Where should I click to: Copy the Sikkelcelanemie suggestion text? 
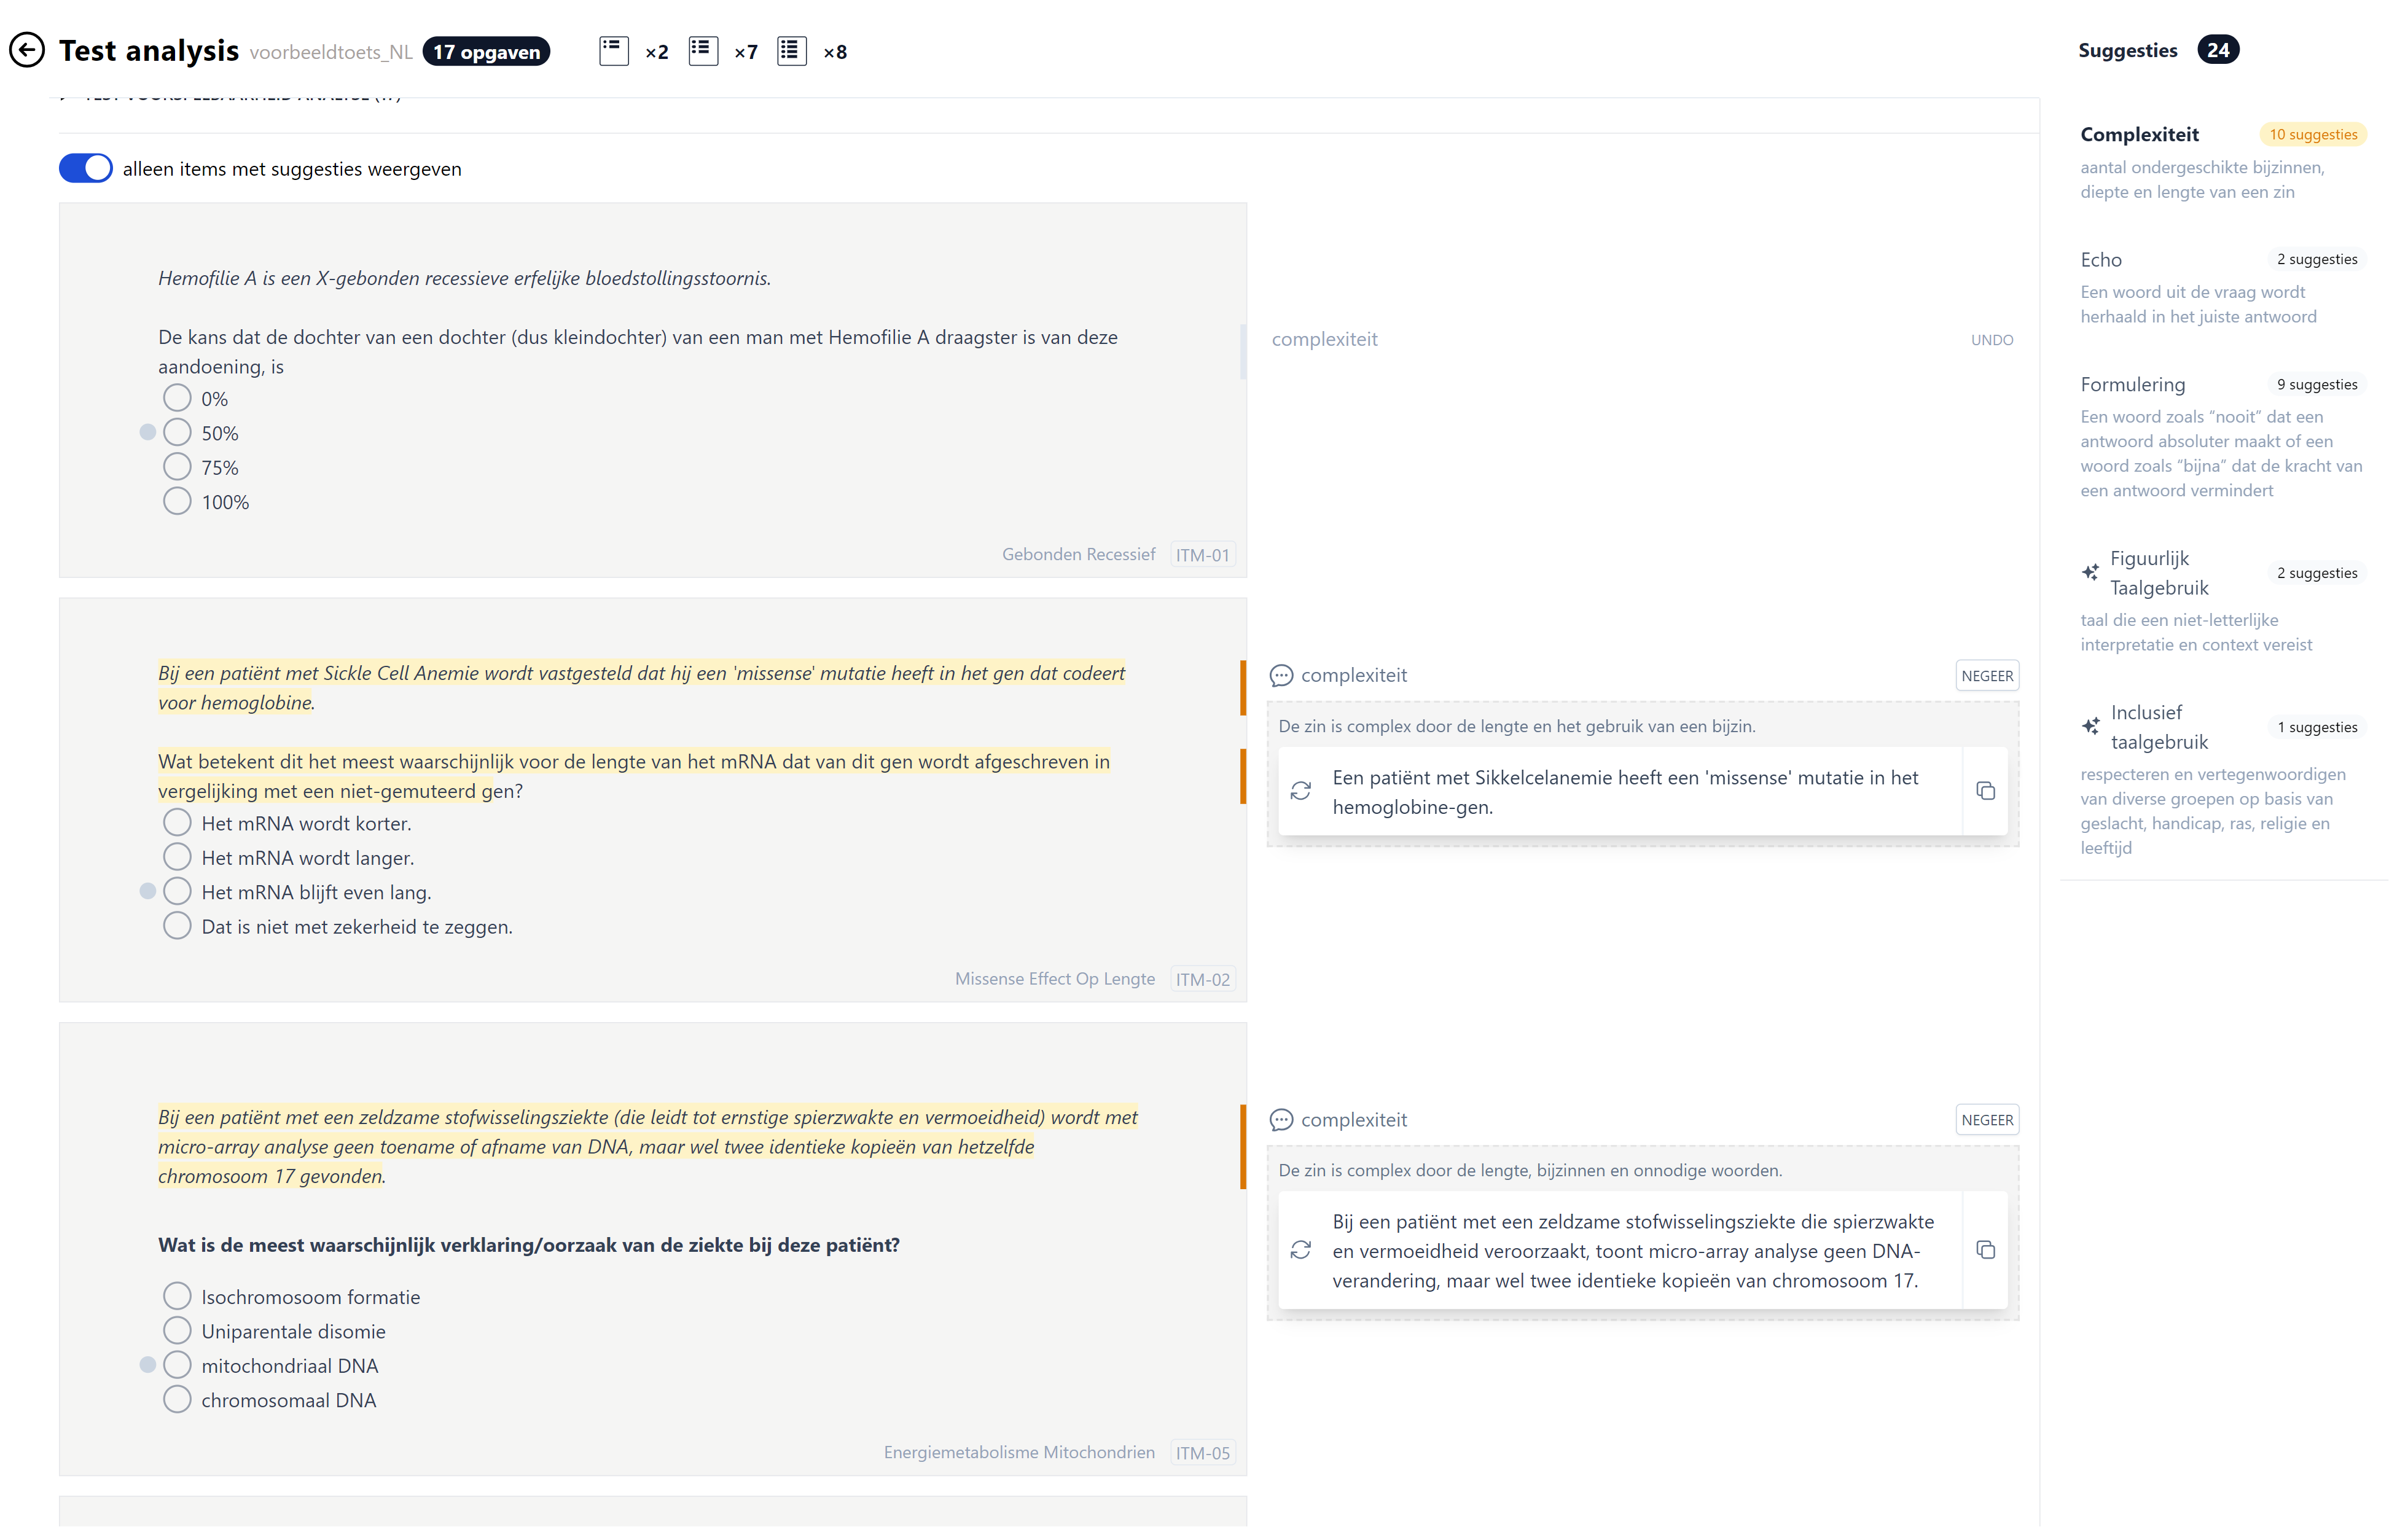1986,791
